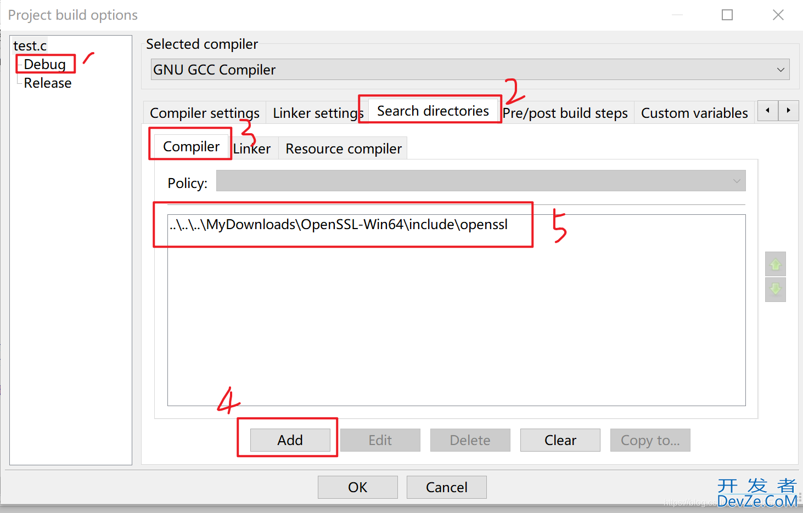Select the OpenSSL-Win64 include path entry
This screenshot has height=513, width=803.
click(339, 224)
